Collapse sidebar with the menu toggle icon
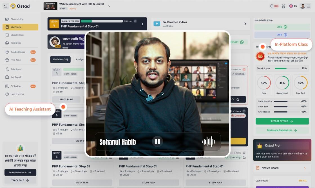The height and width of the screenshot is (188, 315). [6, 6]
